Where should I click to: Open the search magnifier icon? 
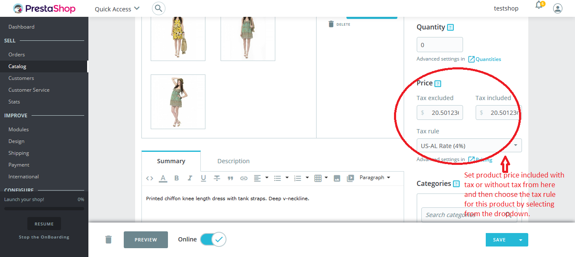pyautogui.click(x=159, y=8)
